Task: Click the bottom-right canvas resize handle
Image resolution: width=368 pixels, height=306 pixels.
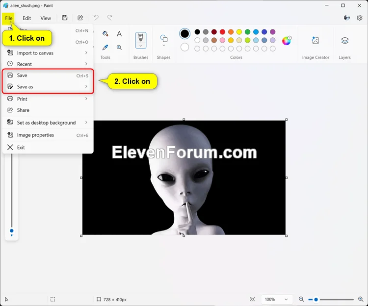Action: [x=287, y=236]
